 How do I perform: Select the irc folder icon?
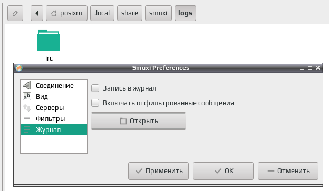pos(49,41)
